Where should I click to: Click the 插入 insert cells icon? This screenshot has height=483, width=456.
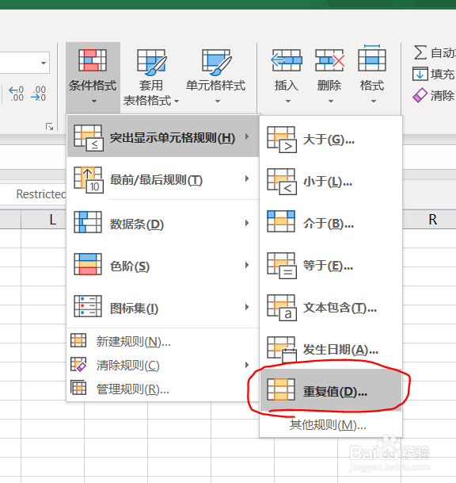[287, 60]
